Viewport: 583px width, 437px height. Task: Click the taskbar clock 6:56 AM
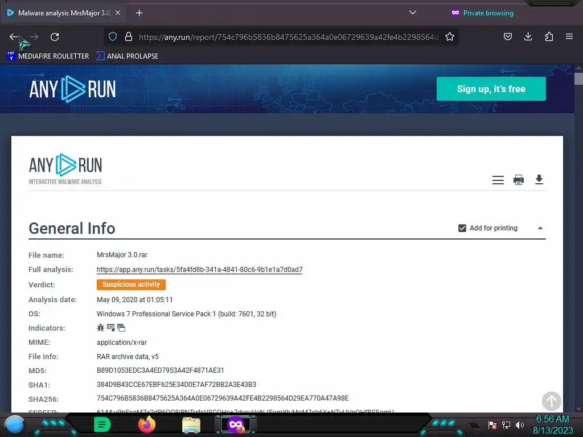(x=552, y=419)
